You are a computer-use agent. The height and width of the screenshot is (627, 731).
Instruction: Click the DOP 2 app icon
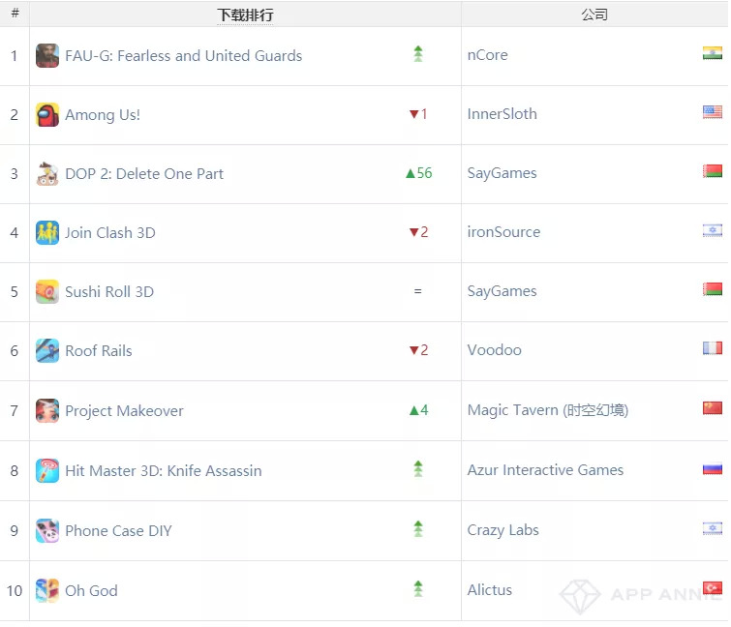click(47, 173)
